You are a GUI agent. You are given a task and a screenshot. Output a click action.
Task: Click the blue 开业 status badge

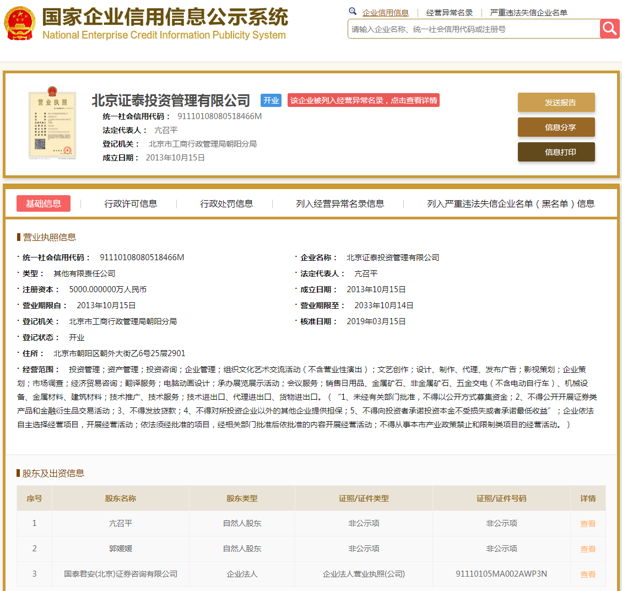click(x=271, y=100)
